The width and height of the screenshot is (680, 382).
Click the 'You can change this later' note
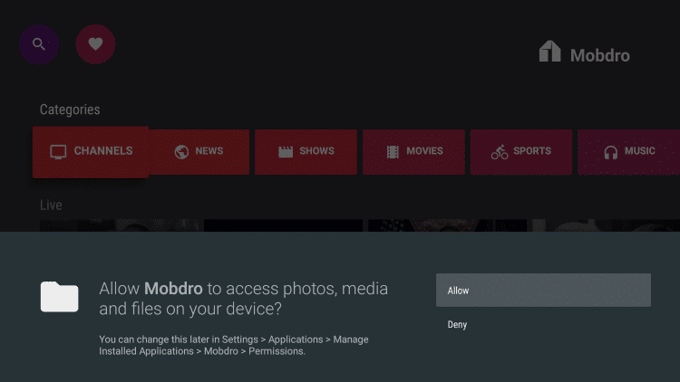(x=234, y=345)
